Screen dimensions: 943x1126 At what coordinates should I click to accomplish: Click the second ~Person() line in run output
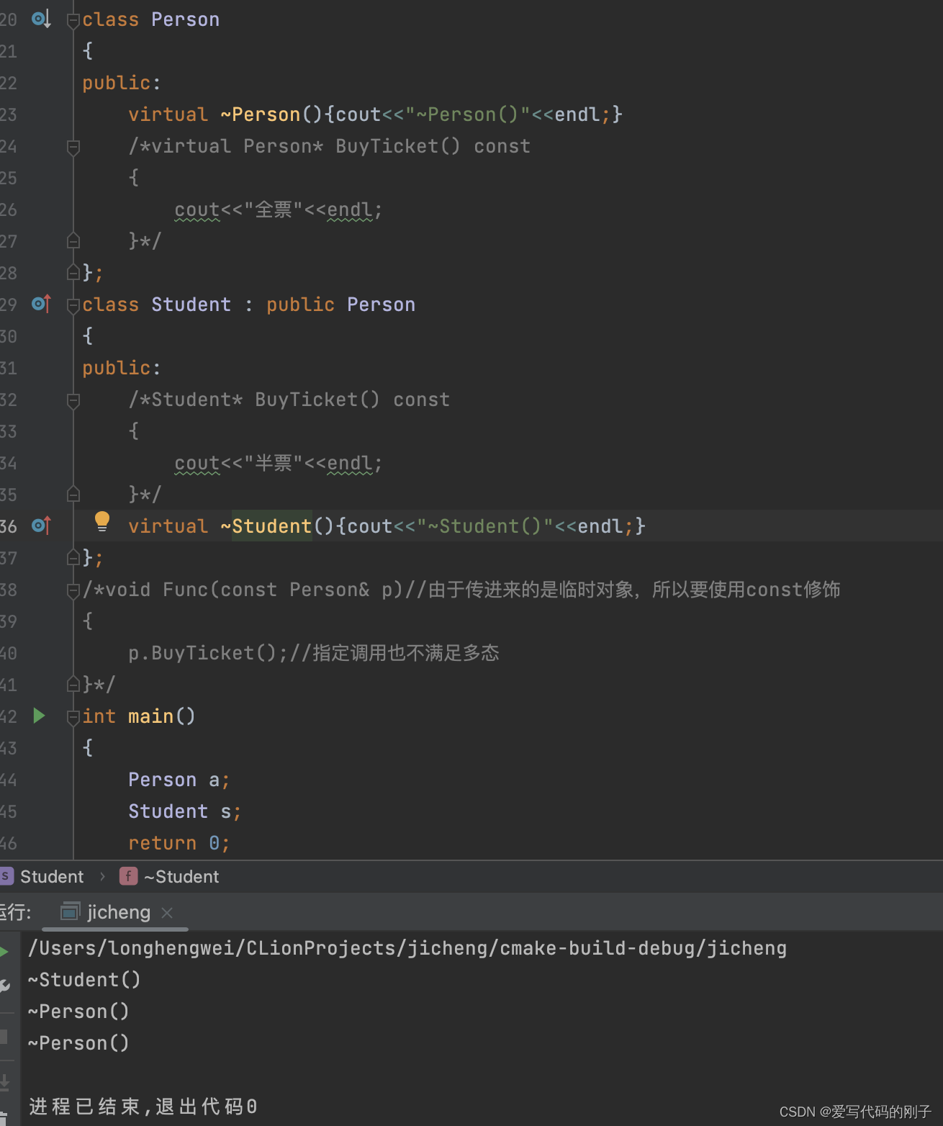click(78, 1043)
